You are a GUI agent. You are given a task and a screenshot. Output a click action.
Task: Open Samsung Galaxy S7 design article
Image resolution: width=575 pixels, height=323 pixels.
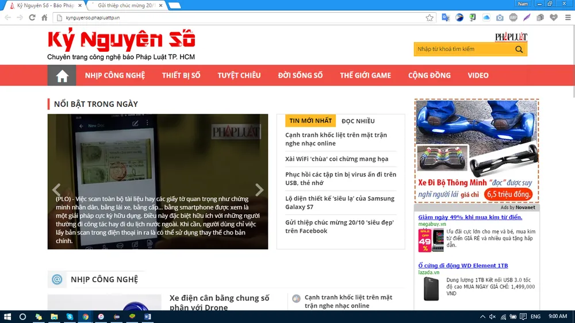(x=340, y=203)
